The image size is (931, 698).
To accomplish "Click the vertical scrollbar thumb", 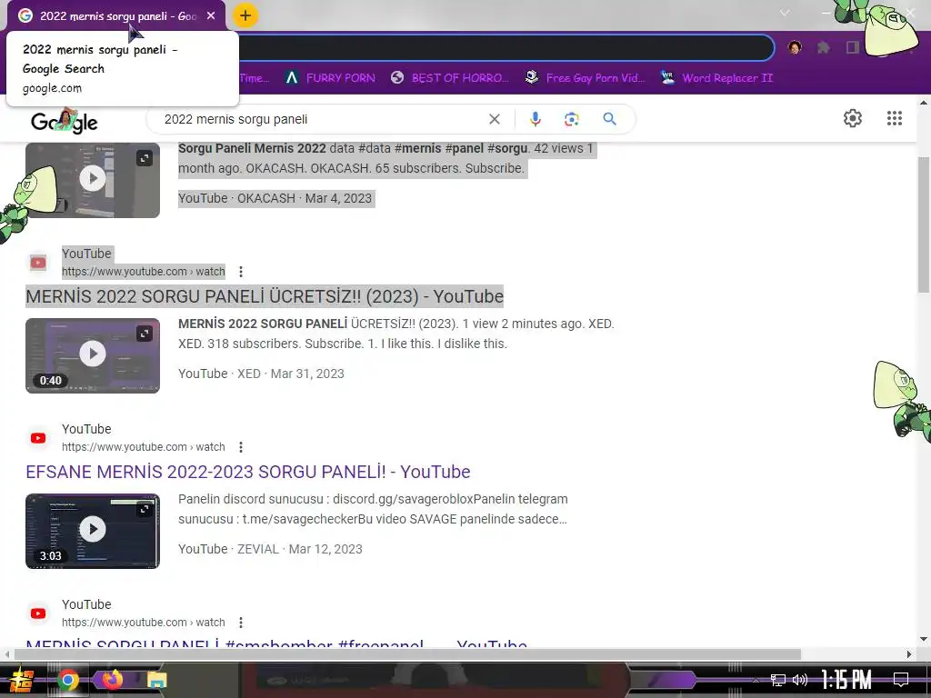I will (x=924, y=224).
